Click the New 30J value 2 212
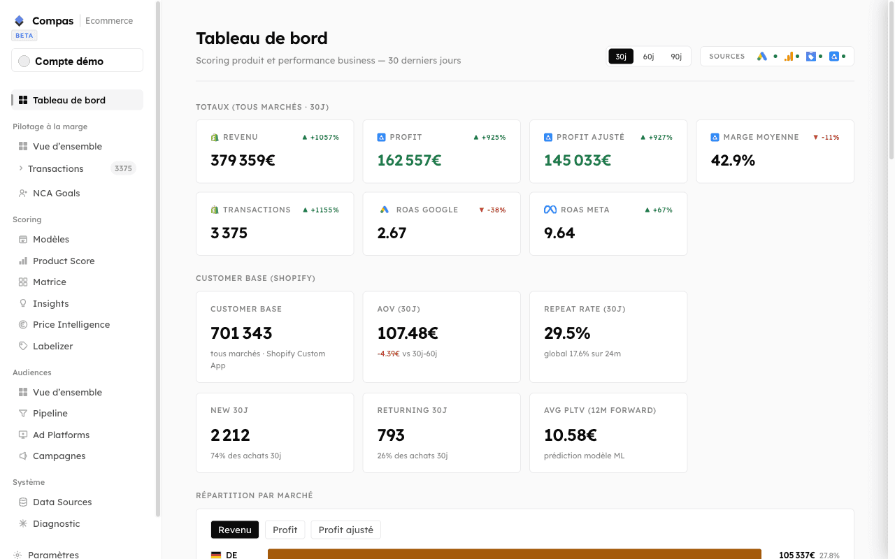Viewport: 895px width, 559px height. (230, 435)
